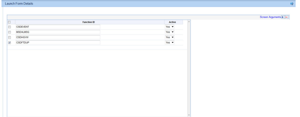Viewport: 300px width, 117px height.
Task: Click the Launch Form Details title
Action: click(x=19, y=3)
